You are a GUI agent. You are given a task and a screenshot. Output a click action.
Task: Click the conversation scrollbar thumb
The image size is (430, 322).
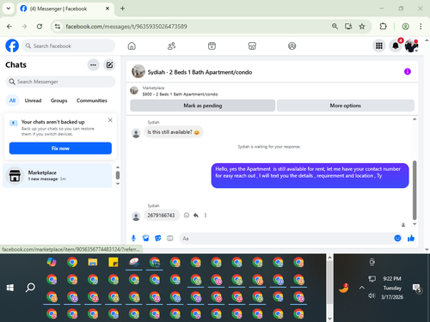[x=415, y=191]
